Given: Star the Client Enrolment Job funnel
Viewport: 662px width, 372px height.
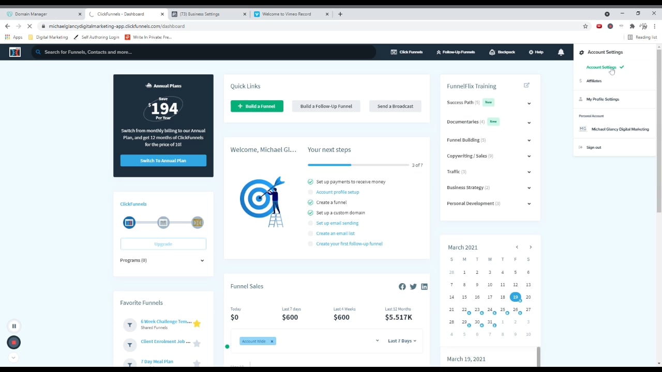Looking at the screenshot, I should coord(197,343).
